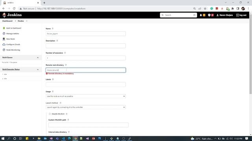Screen dimensions: 252x141
Task: Open the notifications bell in Jenkins header
Action: [201, 15]
